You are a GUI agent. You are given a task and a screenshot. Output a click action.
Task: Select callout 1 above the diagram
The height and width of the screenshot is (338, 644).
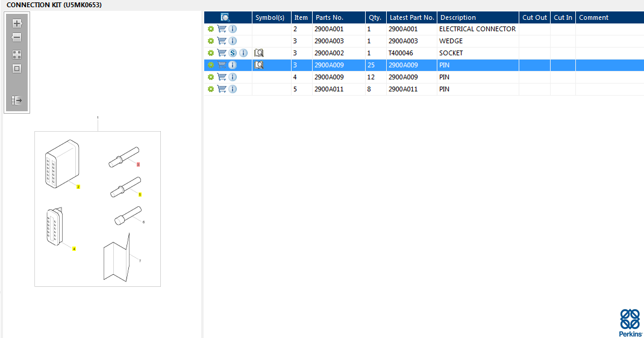98,118
